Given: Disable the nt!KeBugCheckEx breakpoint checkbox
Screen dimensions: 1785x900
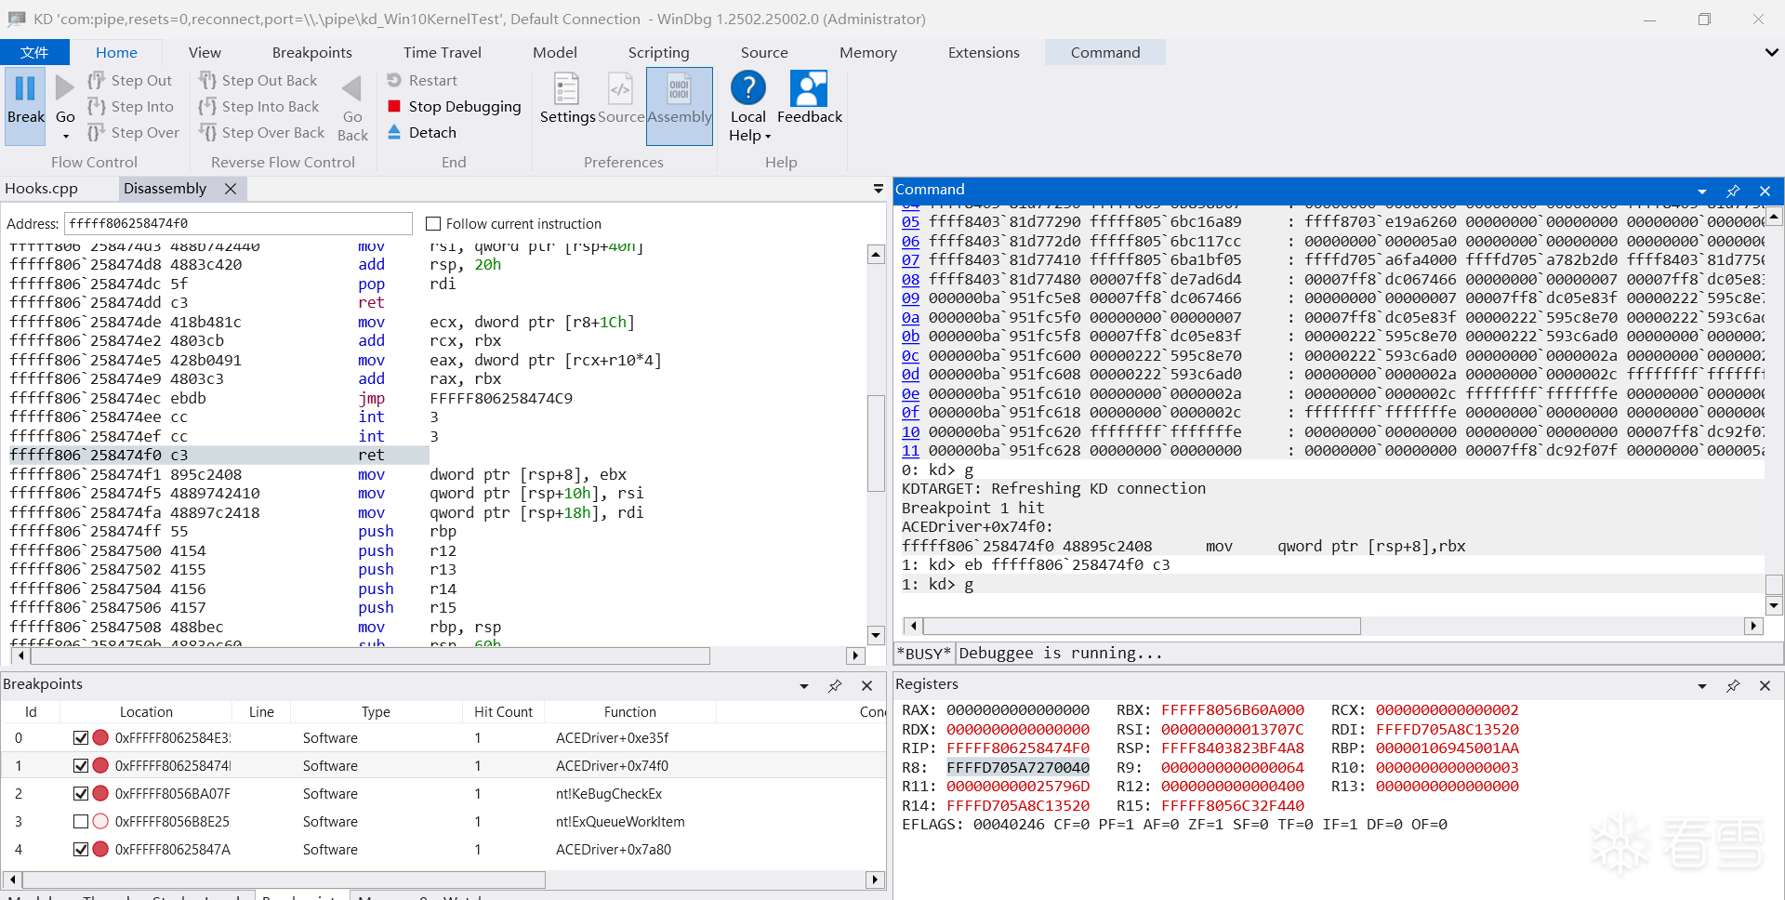Looking at the screenshot, I should coord(81,794).
